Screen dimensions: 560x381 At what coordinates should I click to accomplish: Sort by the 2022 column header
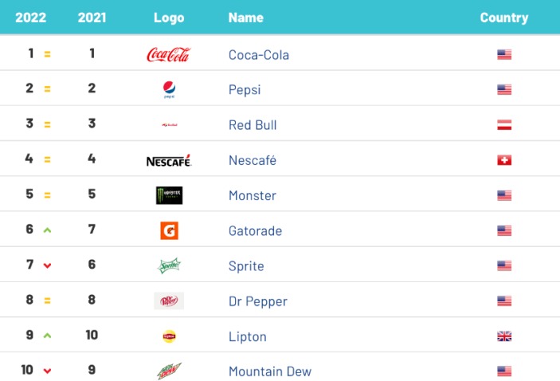(31, 18)
